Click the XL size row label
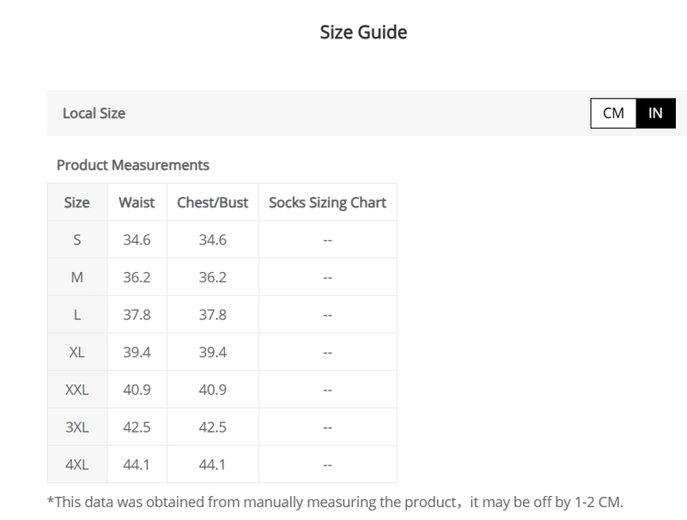 [x=77, y=353]
